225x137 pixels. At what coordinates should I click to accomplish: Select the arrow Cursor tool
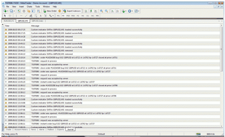5,16
